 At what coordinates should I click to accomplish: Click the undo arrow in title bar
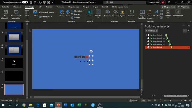point(35,2)
